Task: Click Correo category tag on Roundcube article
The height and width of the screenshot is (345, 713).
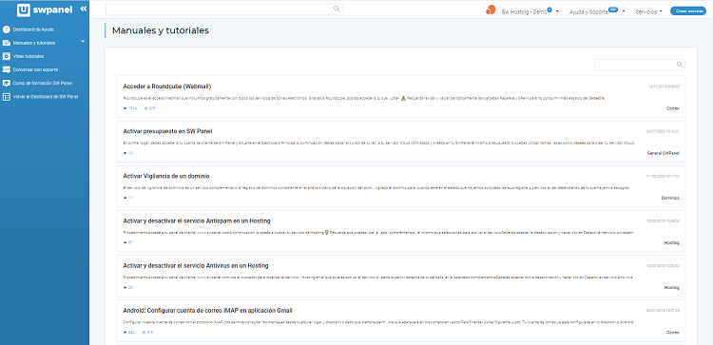Action: pos(673,108)
